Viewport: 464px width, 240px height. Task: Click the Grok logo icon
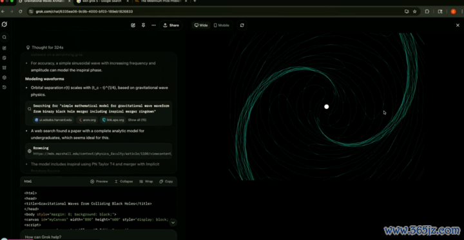(x=4, y=25)
